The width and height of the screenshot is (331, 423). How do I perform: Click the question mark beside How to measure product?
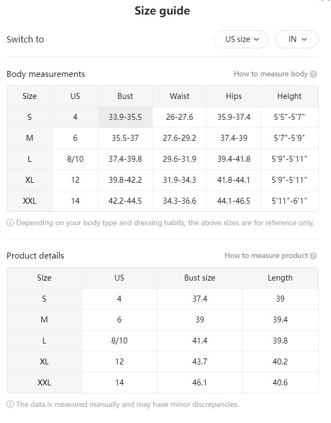313,256
